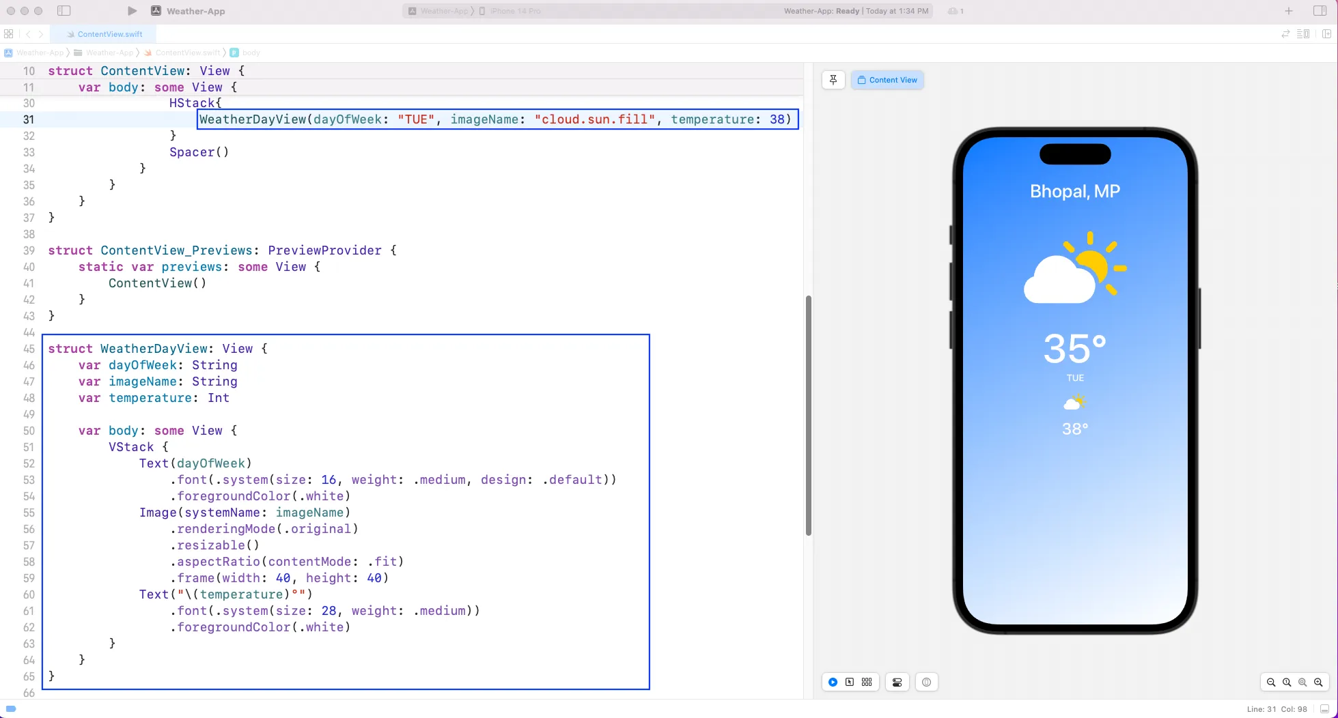Zoom in the canvas preview
Image resolution: width=1338 pixels, height=718 pixels.
(1318, 682)
